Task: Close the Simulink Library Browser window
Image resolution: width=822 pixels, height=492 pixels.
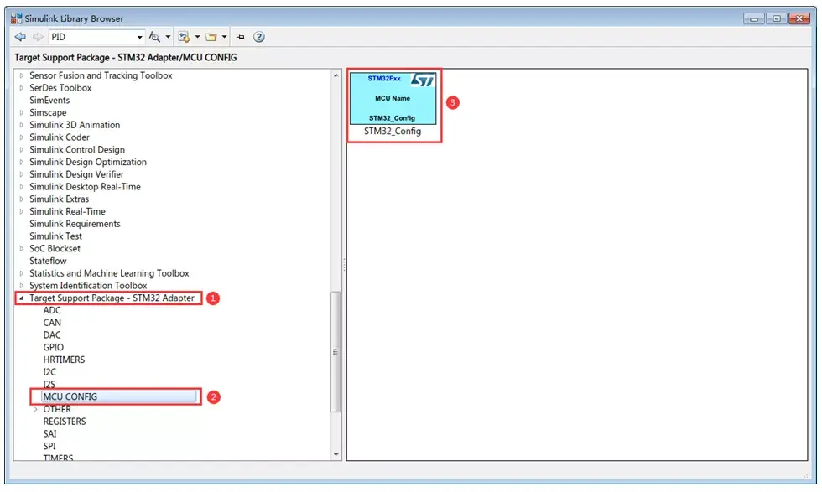Action: click(x=799, y=19)
